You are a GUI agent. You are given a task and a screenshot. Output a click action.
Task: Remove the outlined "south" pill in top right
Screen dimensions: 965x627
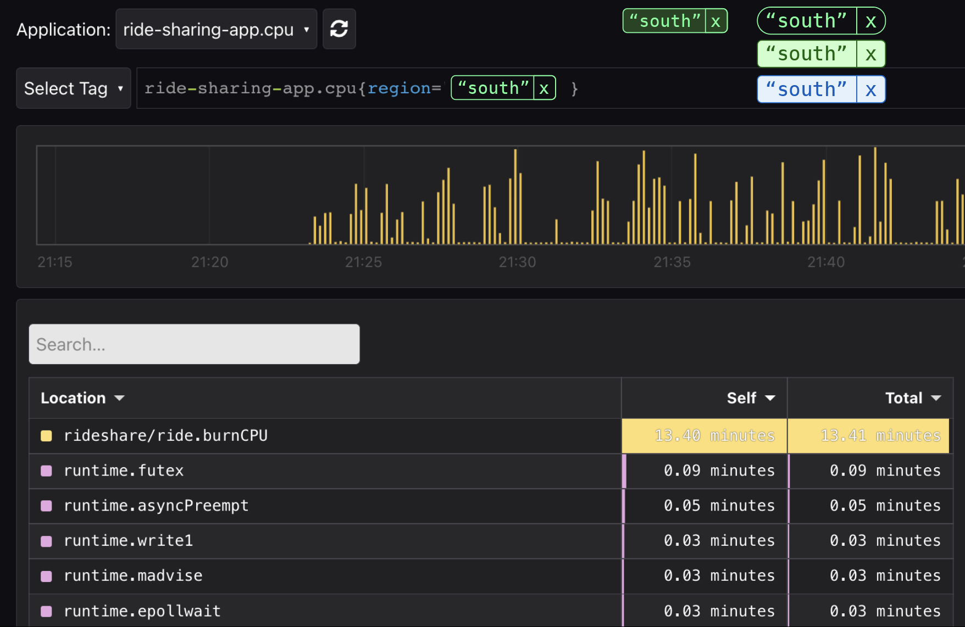click(871, 20)
